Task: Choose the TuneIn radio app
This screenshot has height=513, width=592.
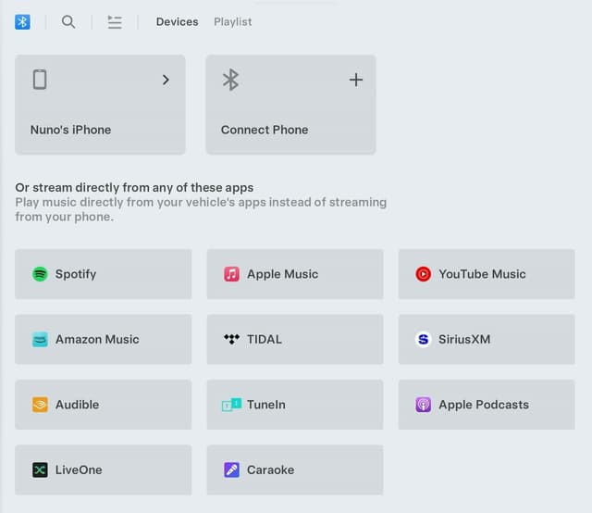Action: point(294,405)
